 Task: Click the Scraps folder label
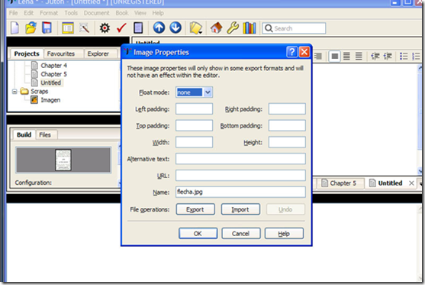coord(40,92)
